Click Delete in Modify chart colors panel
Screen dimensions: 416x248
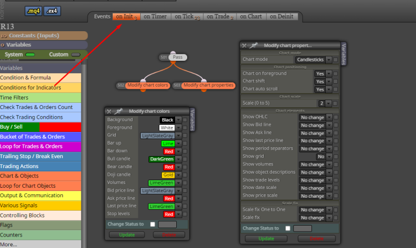coord(169,235)
